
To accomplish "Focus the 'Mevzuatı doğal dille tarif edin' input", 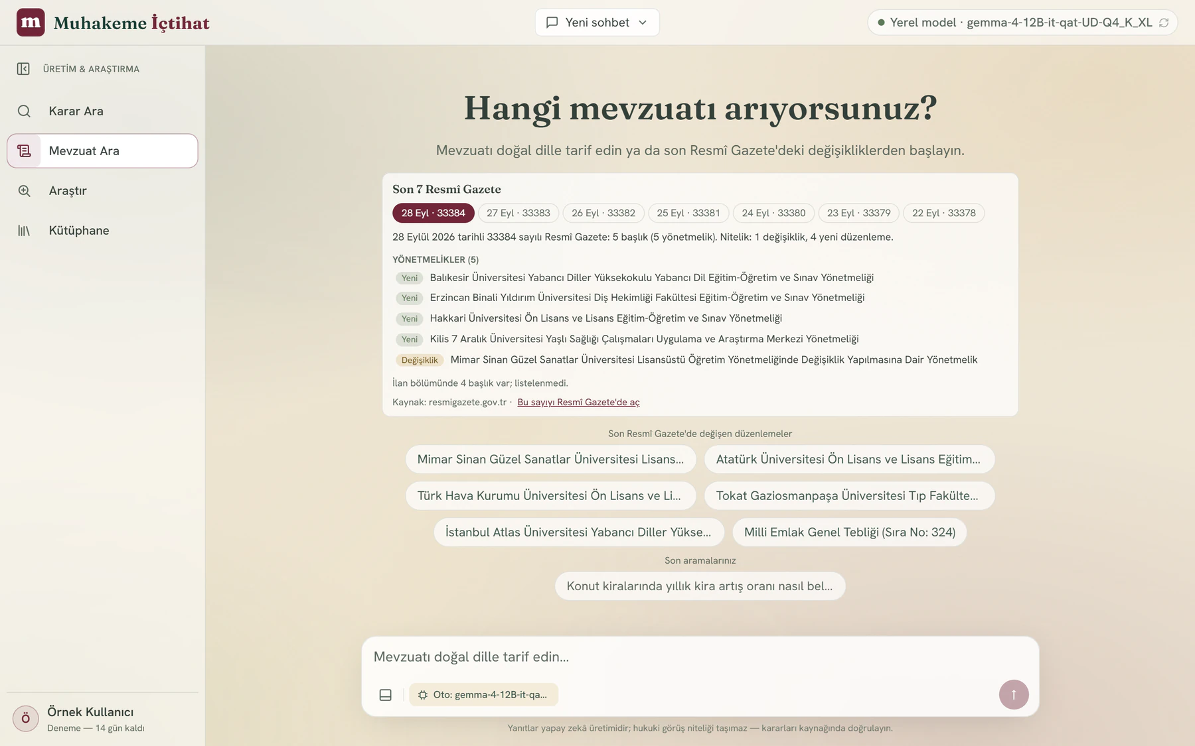I will tap(700, 657).
